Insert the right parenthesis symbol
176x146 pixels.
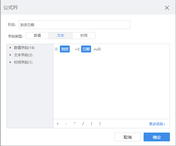[100, 124]
